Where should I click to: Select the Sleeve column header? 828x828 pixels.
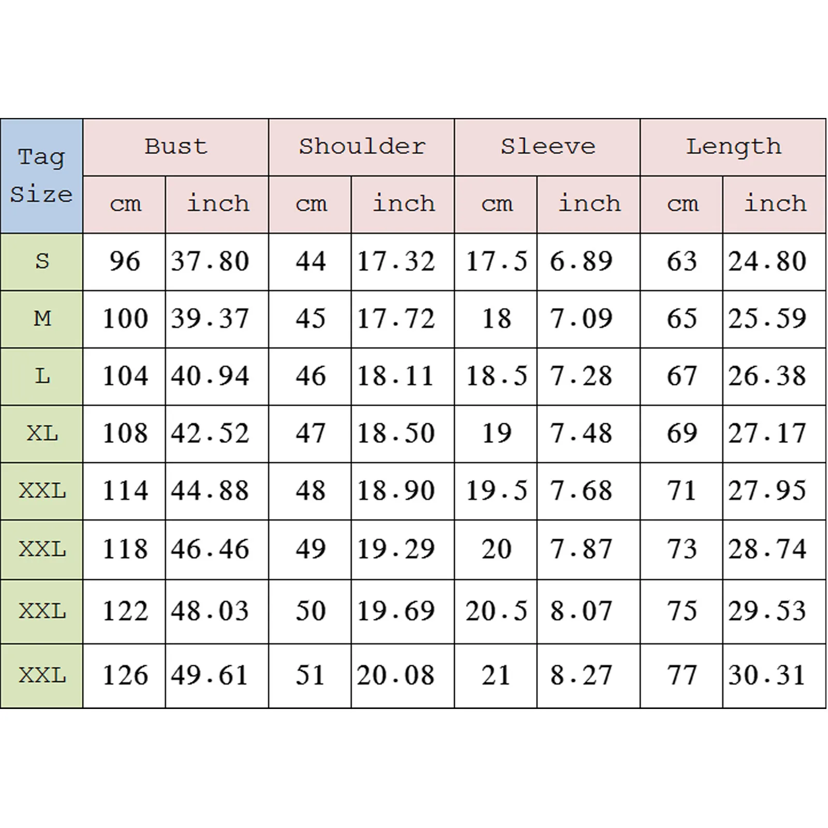coord(548,147)
